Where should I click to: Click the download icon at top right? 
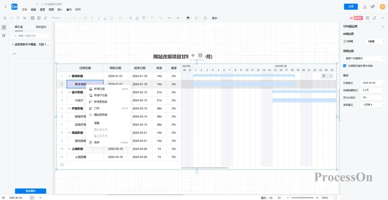coord(365,7)
